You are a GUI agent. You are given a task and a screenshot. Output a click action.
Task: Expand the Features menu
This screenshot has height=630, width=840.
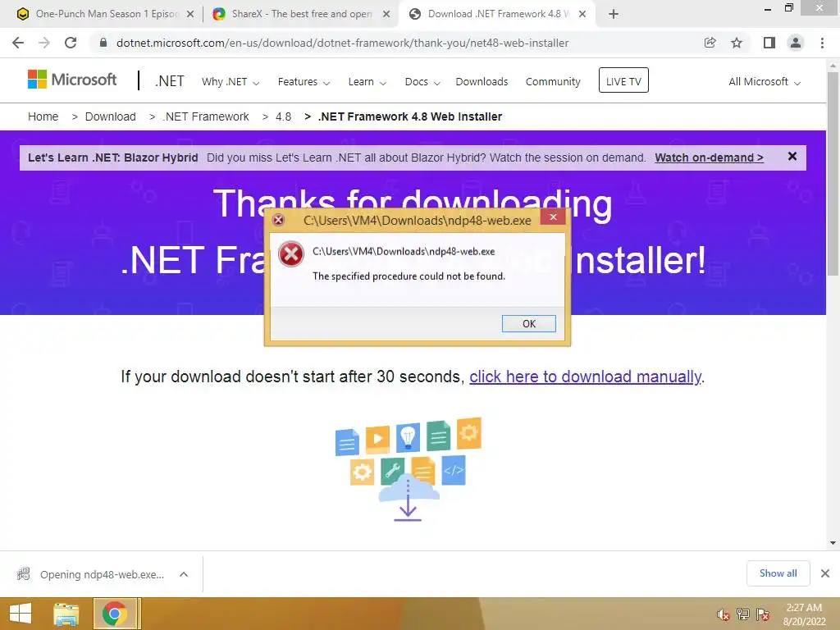[304, 82]
